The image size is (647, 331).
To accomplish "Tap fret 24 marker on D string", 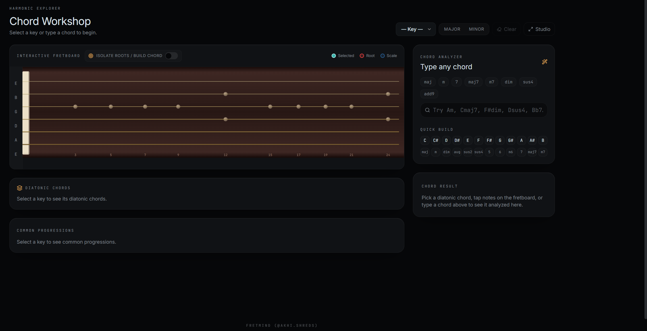I will (388, 119).
